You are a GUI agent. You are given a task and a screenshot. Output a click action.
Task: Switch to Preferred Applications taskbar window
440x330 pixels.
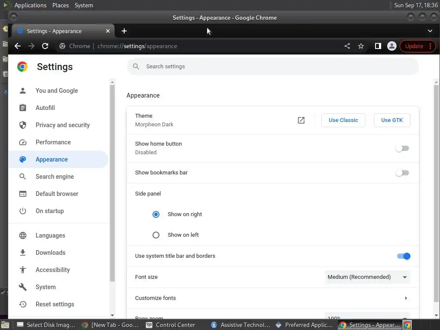[x=305, y=325]
